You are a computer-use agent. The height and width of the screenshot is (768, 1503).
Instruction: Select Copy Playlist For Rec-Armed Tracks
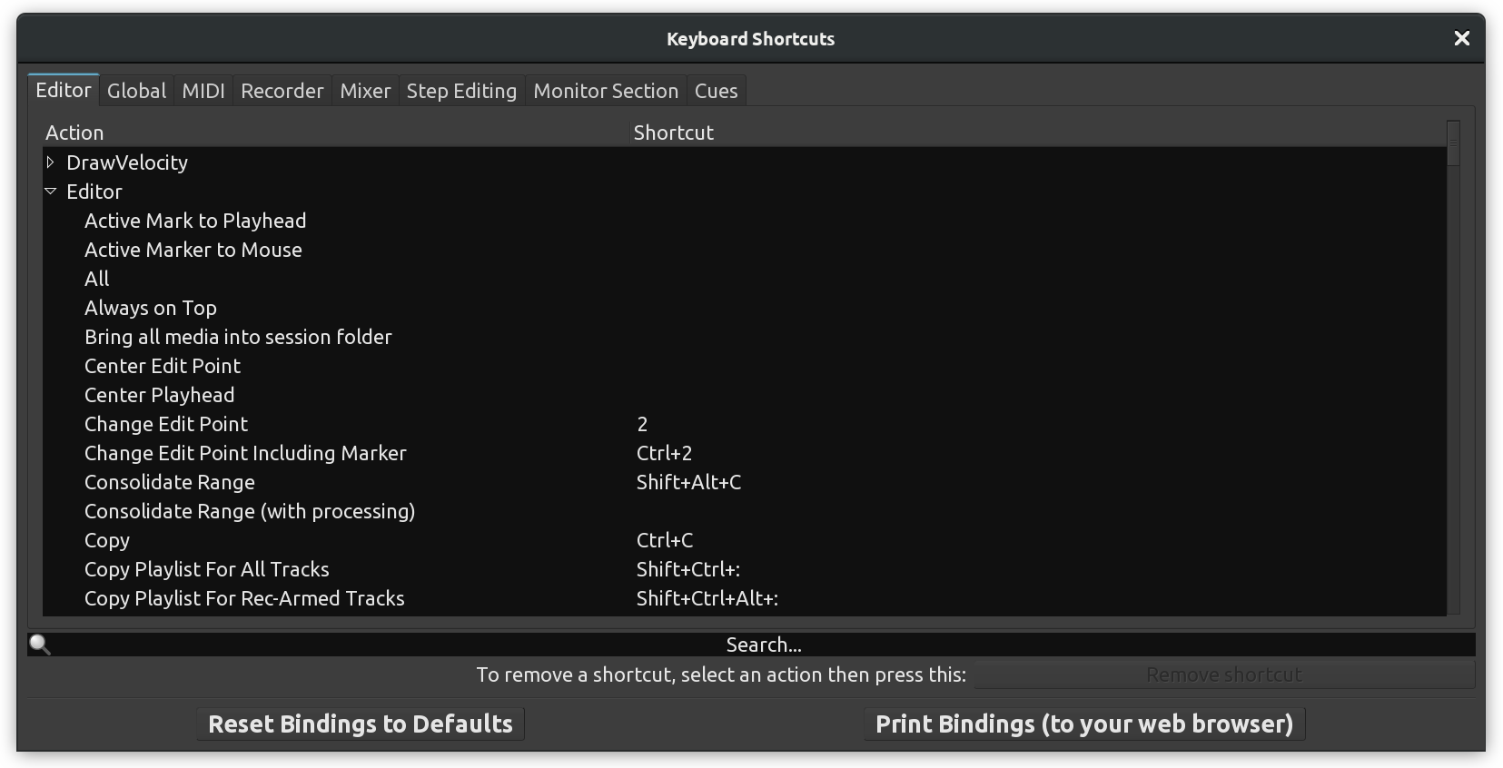(745, 598)
